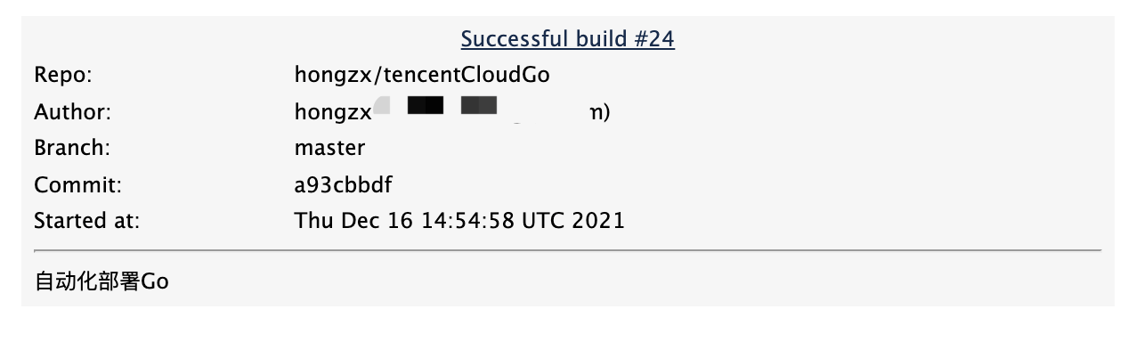
Task: Select the Repo field label
Action: [63, 76]
